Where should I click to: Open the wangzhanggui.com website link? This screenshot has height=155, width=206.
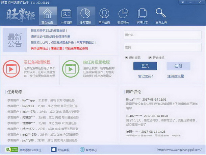coord(179,150)
